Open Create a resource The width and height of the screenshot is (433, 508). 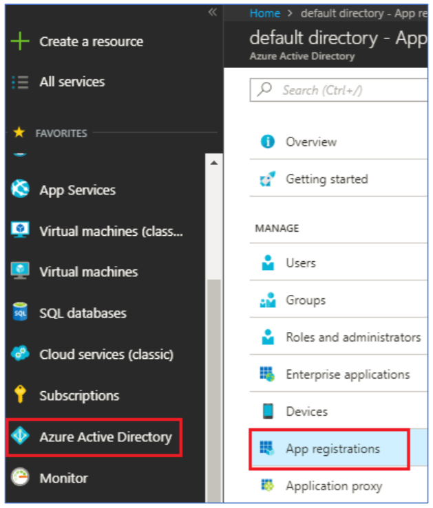pyautogui.click(x=92, y=41)
